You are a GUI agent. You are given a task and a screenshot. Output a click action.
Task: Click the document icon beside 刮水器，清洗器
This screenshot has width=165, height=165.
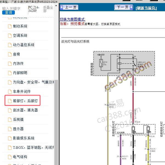coord(10,110)
